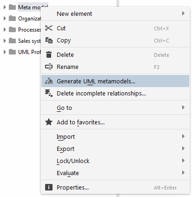The image size is (192, 197).
Task: Select Generate UML metamodels... menu entry
Action: [x=115, y=81]
